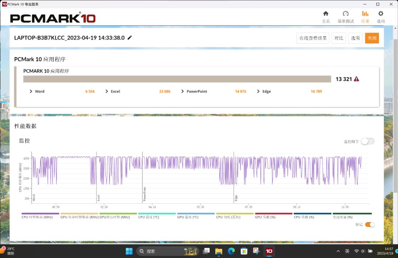Screen dimensions: 398x258
Task: Switch to the Results (结果) tab
Action: point(365,17)
